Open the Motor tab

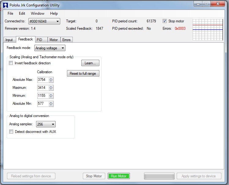click(54, 40)
